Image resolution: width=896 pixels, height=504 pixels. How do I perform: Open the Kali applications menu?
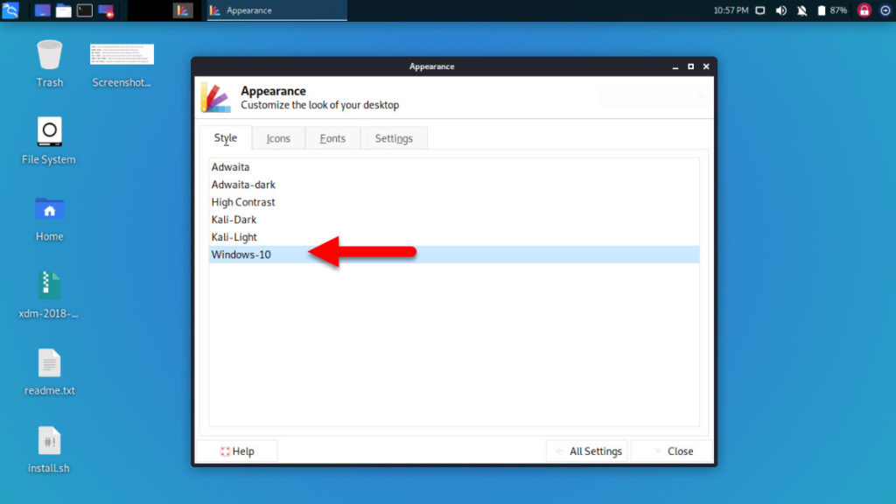(x=10, y=10)
